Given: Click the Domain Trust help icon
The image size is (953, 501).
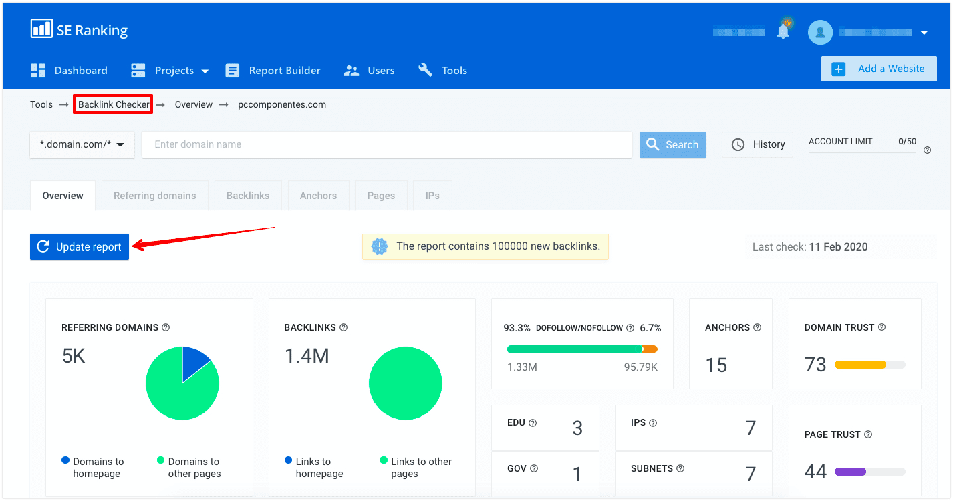Looking at the screenshot, I should [x=881, y=327].
